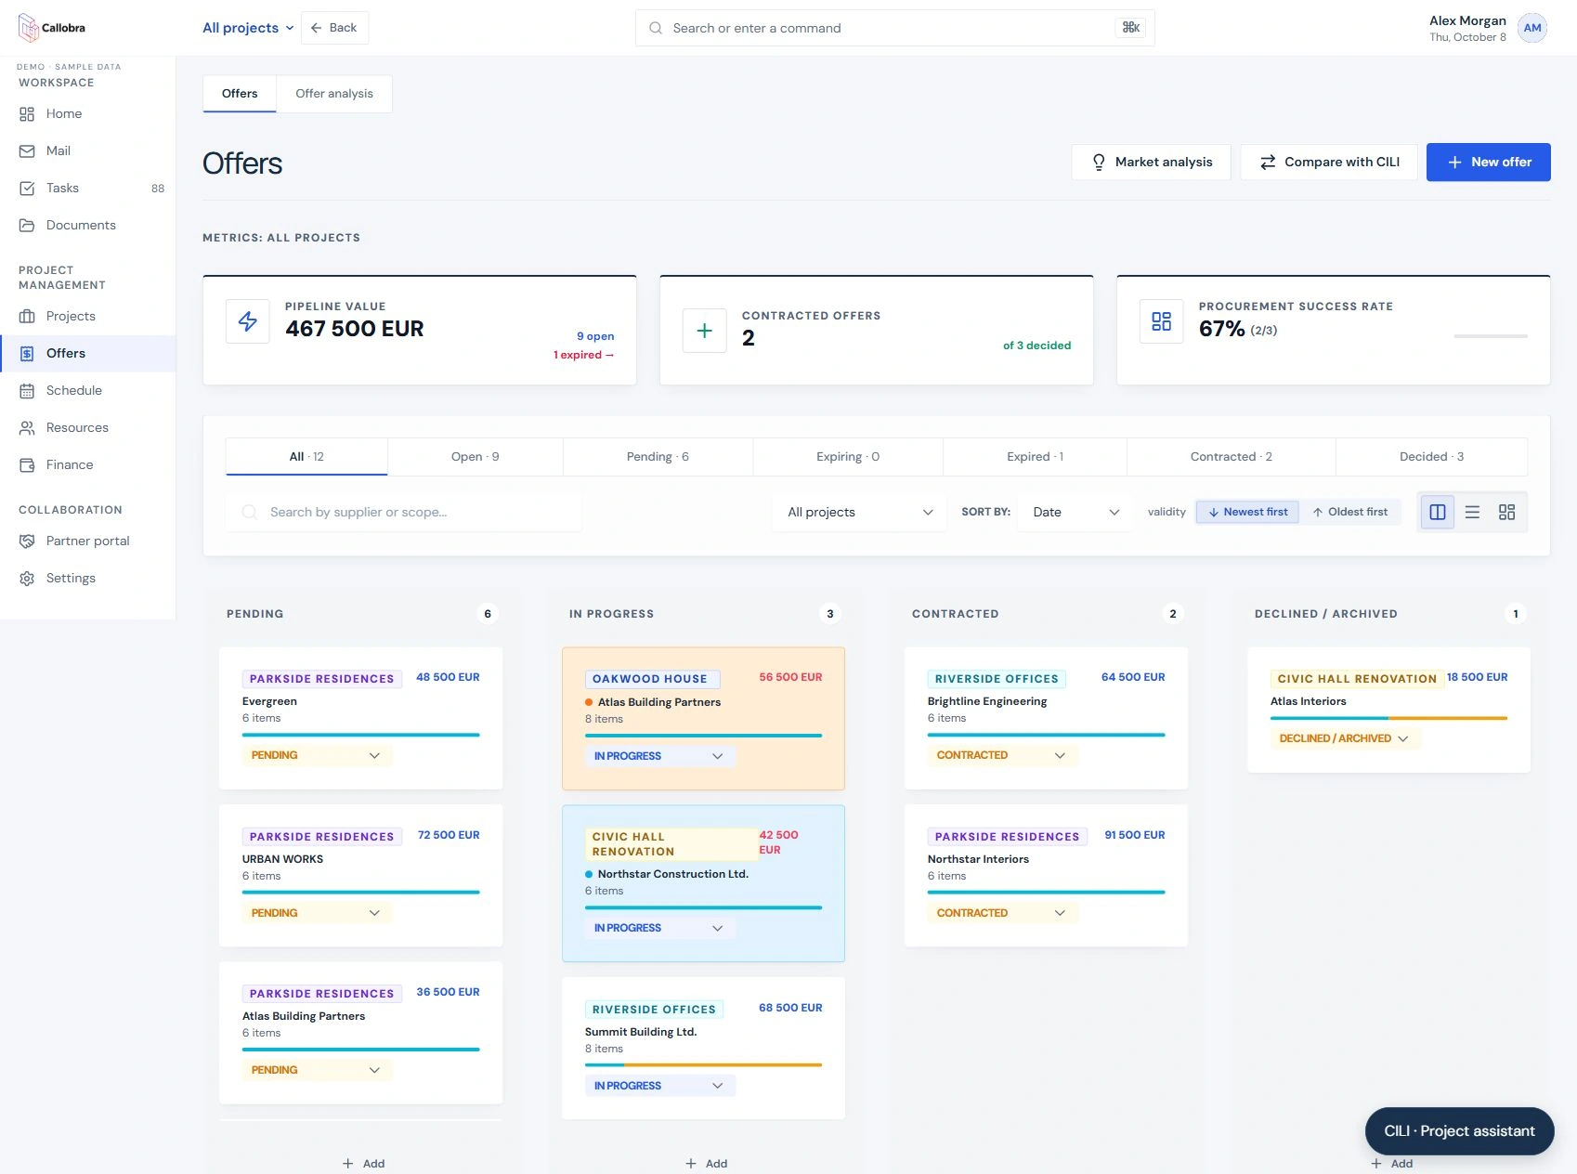Viewport: 1577px width, 1174px height.
Task: Select the Open · 9 filter tab
Action: click(x=475, y=457)
